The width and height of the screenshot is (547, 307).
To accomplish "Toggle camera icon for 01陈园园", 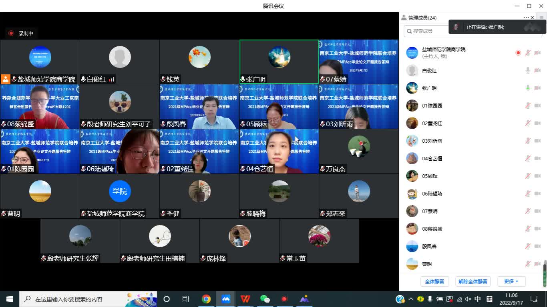I will (x=537, y=106).
